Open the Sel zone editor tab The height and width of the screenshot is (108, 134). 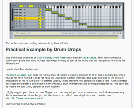click(41, 6)
